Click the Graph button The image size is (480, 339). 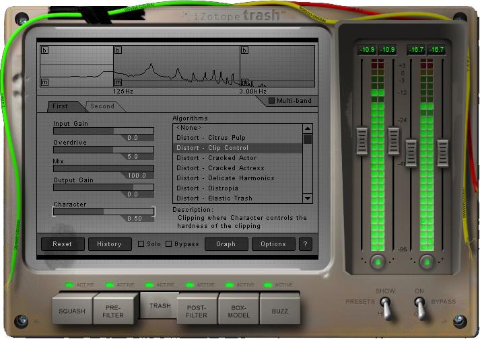click(226, 244)
